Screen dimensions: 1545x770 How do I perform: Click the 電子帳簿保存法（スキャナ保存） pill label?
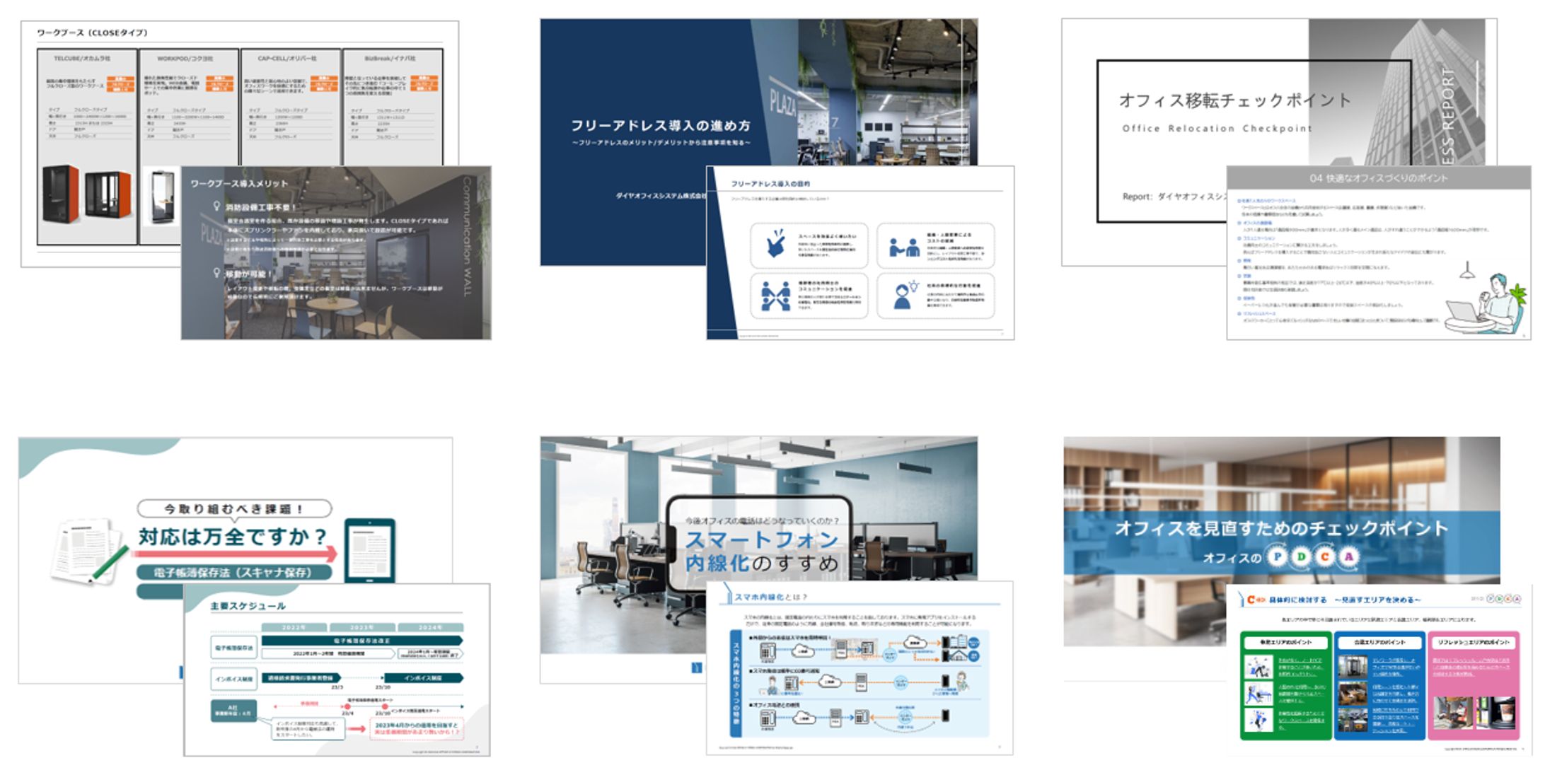(x=233, y=572)
